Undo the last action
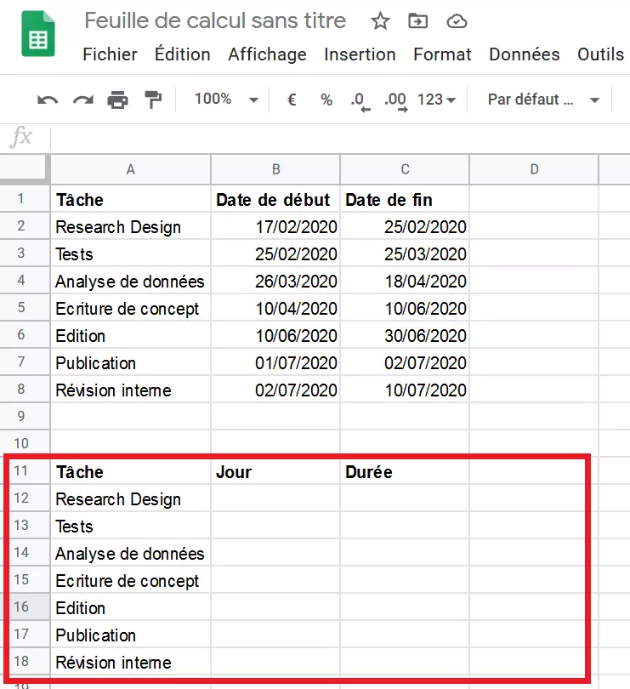Viewport: 630px width, 689px height. coord(48,100)
